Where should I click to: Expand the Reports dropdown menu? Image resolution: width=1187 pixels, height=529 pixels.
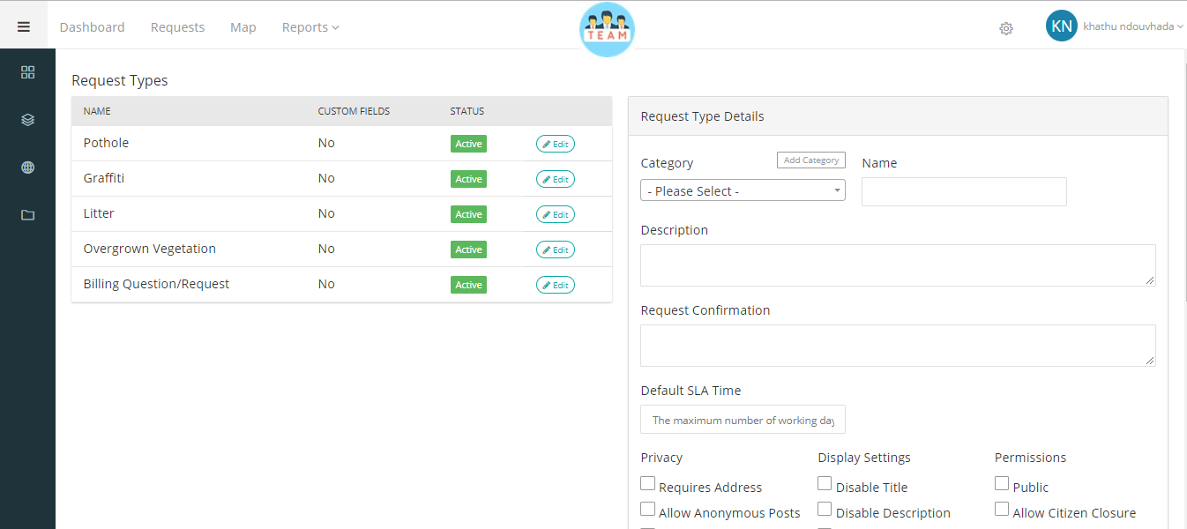(310, 27)
